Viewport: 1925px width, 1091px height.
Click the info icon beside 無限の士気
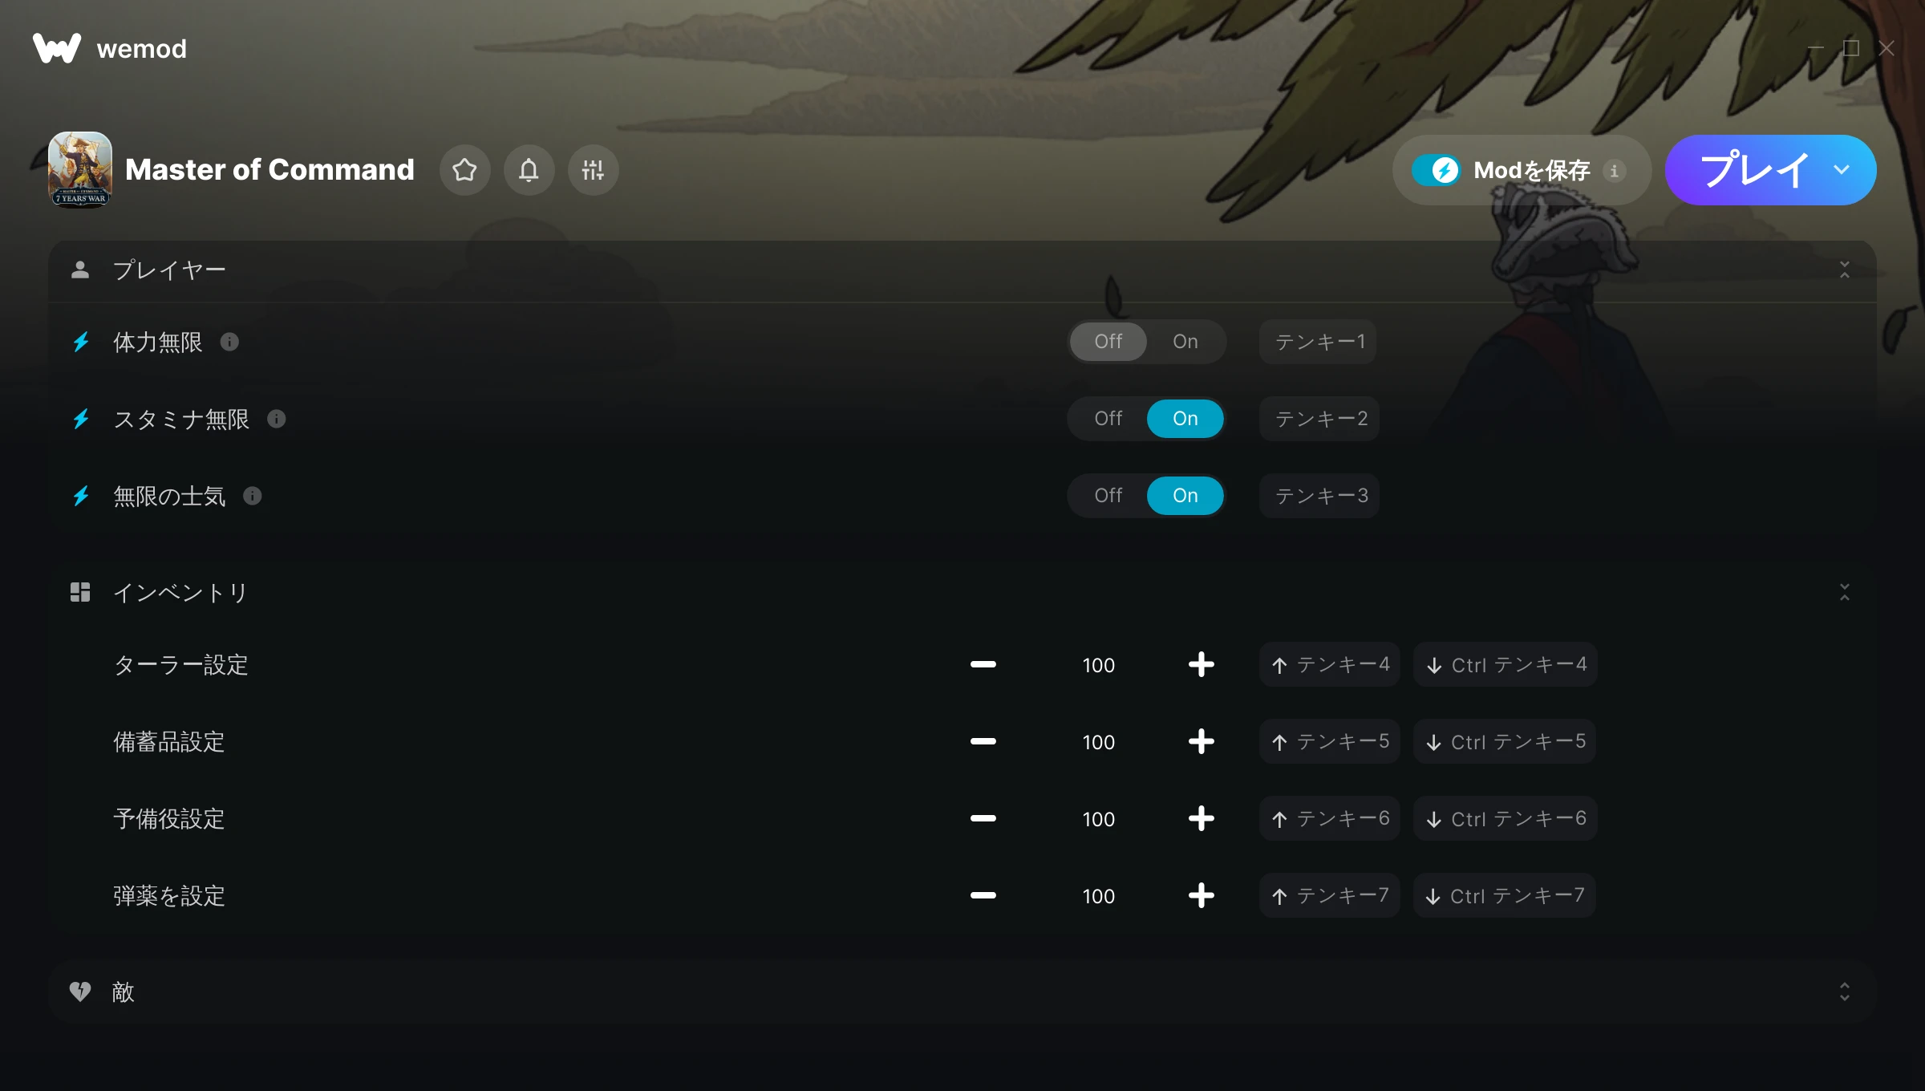252,496
